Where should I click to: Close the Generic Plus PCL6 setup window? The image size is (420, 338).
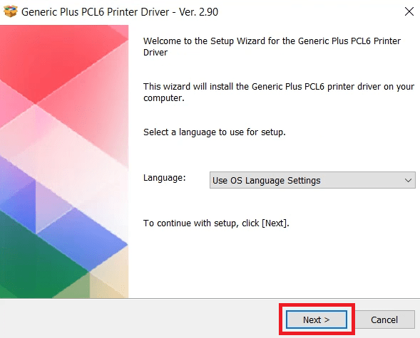409,11
